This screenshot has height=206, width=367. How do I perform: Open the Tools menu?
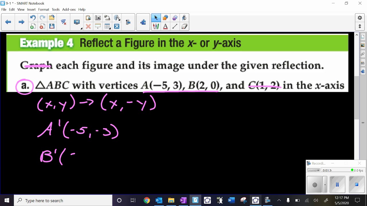56,9
